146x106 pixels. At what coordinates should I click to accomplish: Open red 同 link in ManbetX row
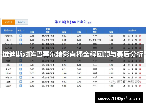(x=140, y=36)
